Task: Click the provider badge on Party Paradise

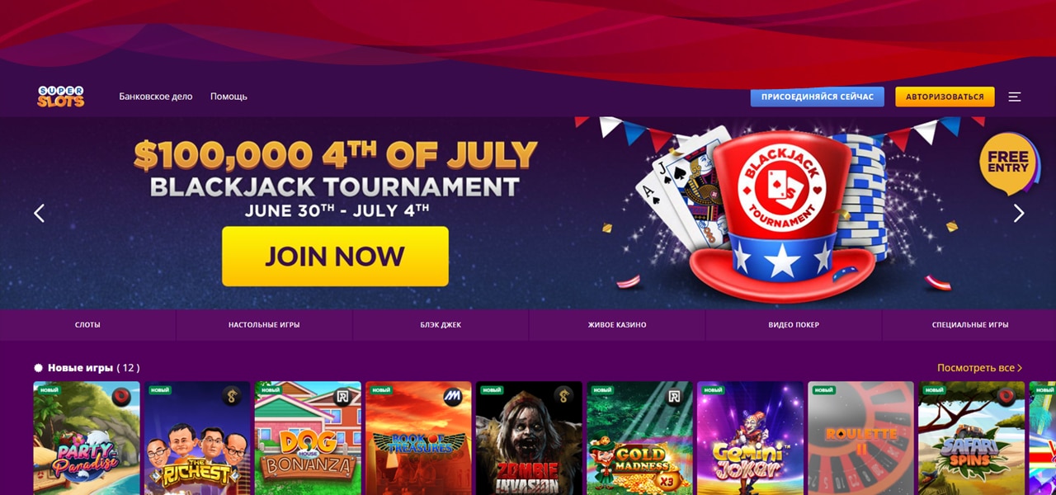Action: 122,396
